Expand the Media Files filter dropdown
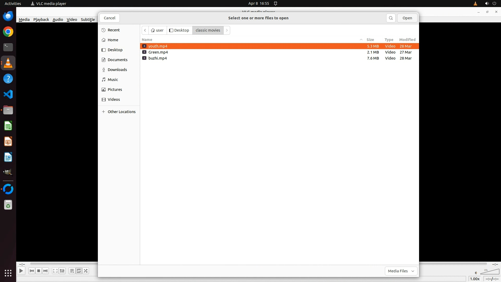This screenshot has width=501, height=282. click(401, 271)
